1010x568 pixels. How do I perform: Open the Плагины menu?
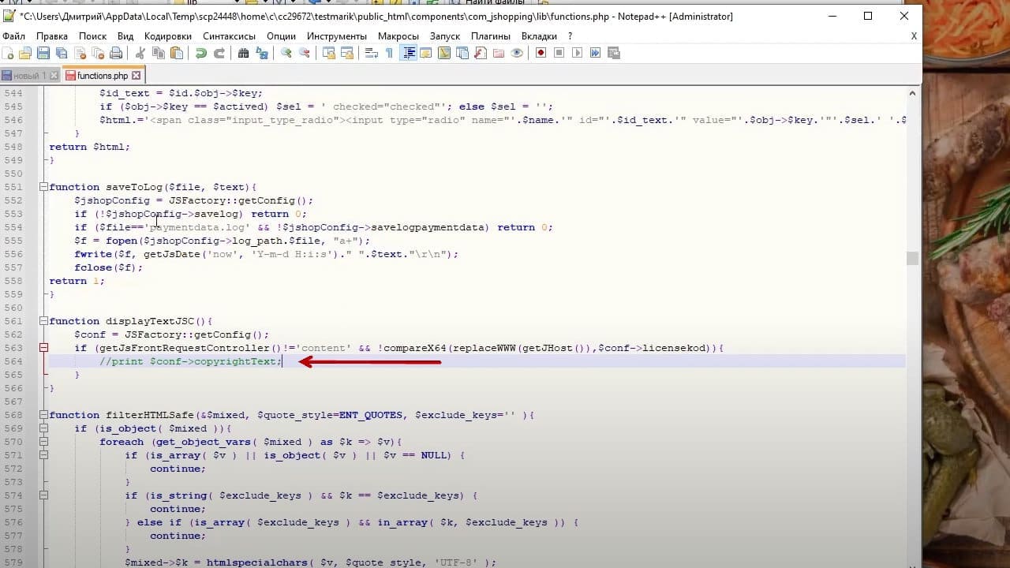491,36
